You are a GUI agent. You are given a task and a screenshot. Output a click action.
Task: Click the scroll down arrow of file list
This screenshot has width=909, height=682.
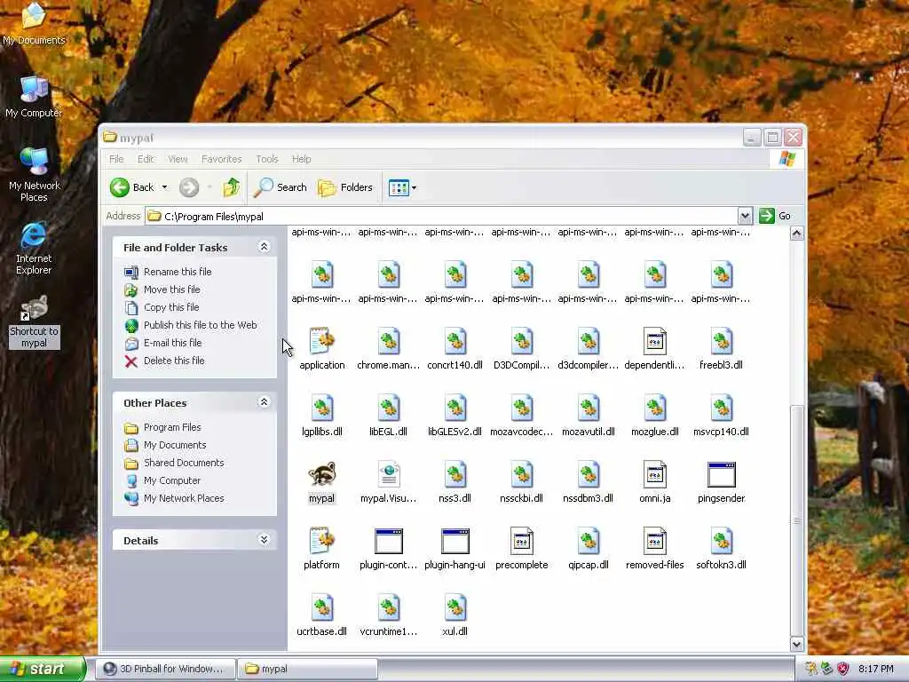point(796,644)
